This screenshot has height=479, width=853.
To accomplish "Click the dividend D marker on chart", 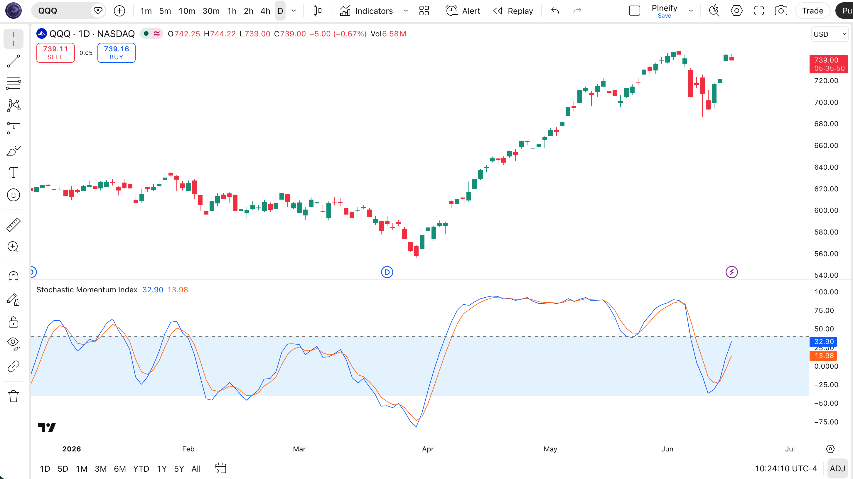I will click(387, 272).
